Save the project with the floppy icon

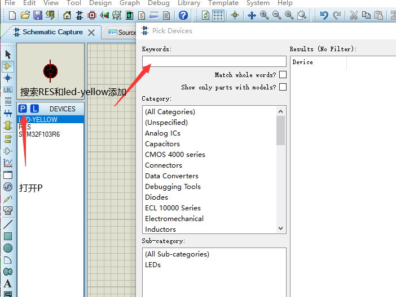tap(38, 15)
